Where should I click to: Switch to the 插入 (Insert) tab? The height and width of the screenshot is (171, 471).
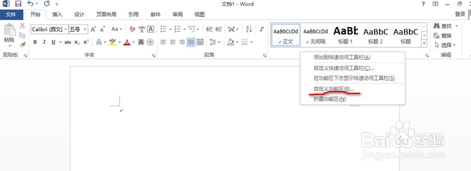(x=57, y=15)
